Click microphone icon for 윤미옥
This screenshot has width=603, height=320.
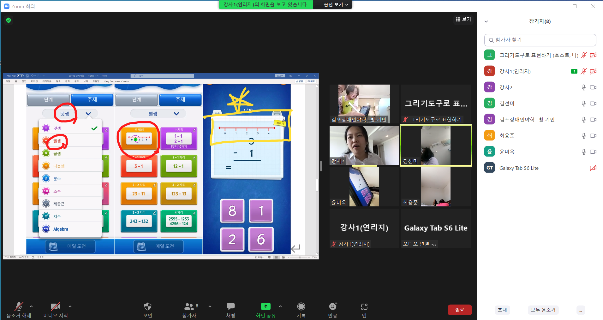click(584, 152)
